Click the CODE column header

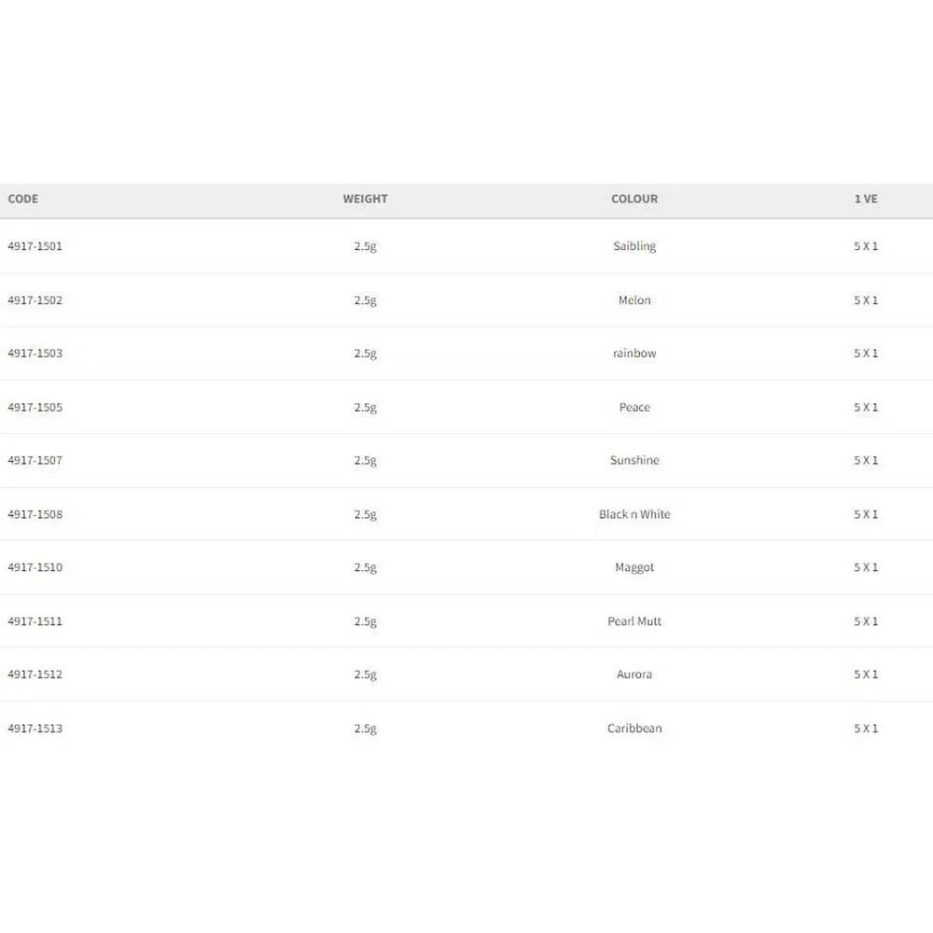point(23,199)
